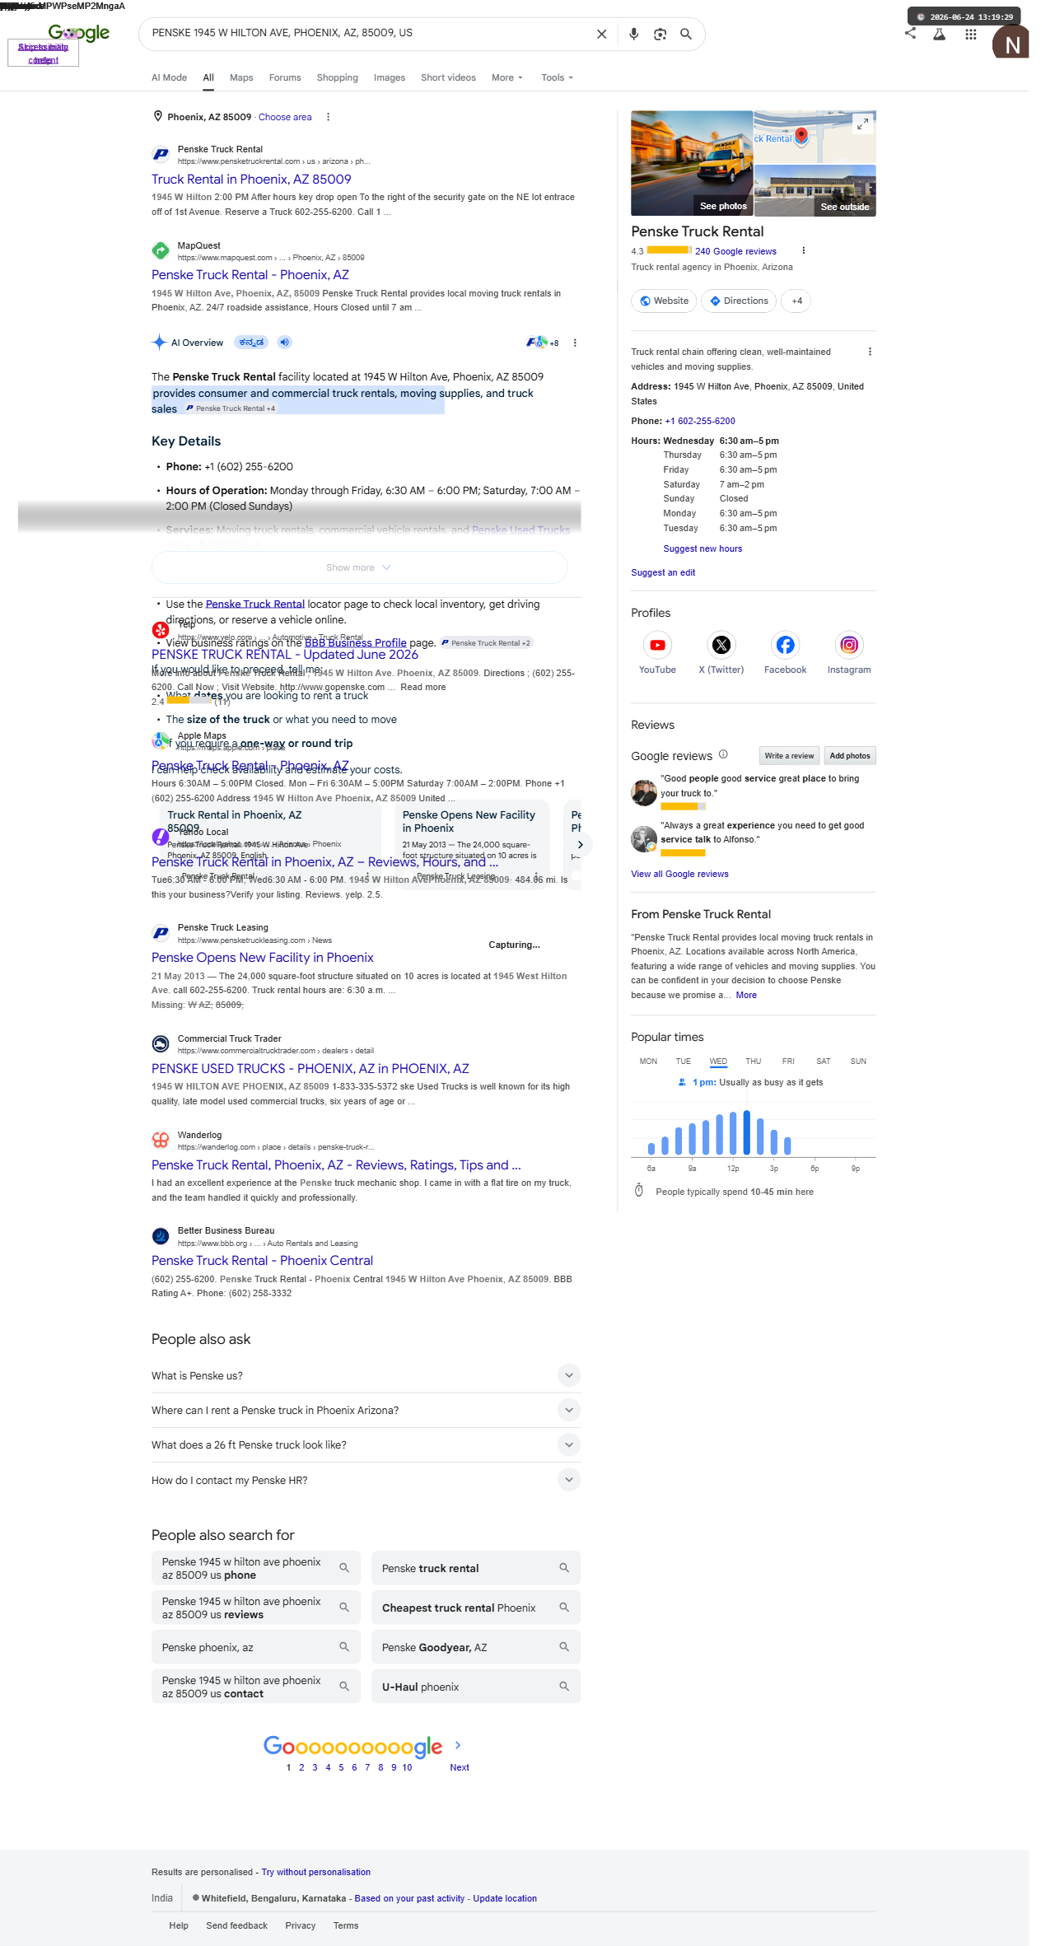Switch to the Maps tab
Viewport: 1041px width, 1946px height.
241,77
